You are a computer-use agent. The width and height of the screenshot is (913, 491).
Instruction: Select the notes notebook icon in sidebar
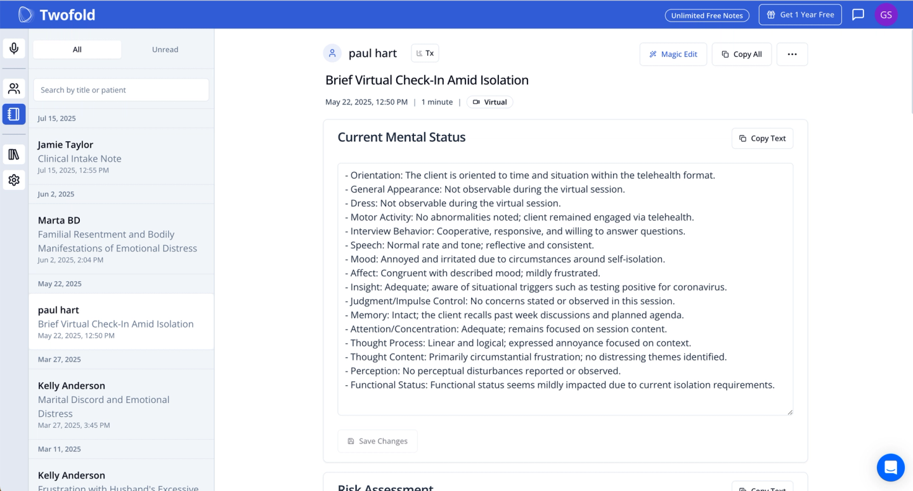(x=14, y=114)
